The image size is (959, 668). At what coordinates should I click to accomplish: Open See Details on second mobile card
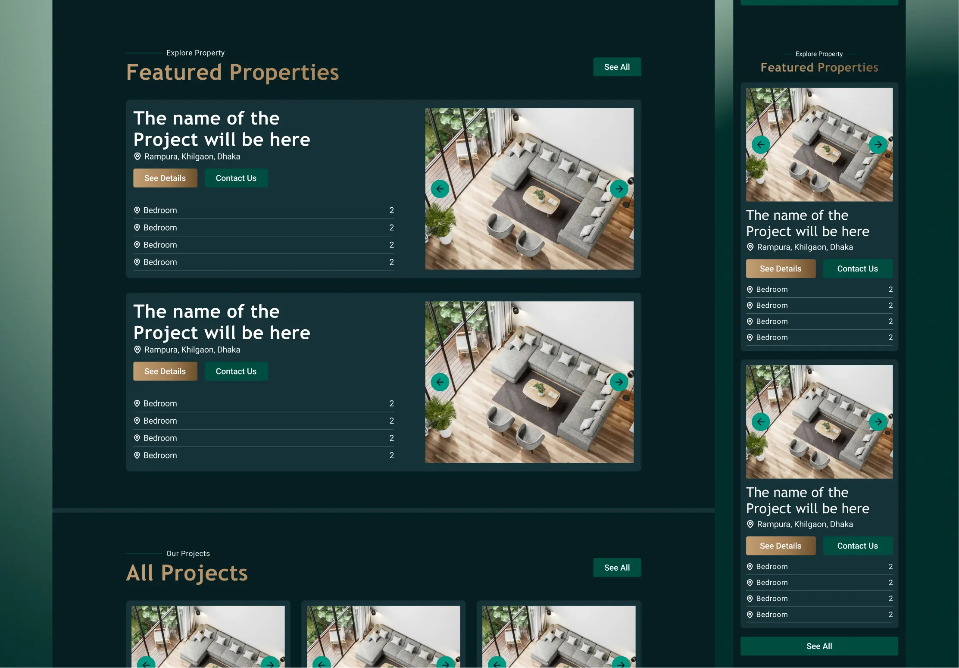click(x=781, y=546)
